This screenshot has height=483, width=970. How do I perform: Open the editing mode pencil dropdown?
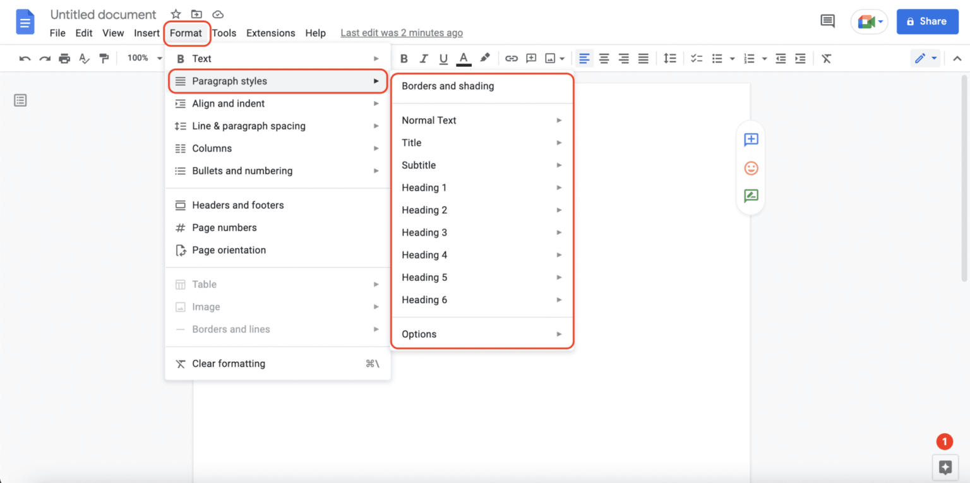click(x=926, y=59)
